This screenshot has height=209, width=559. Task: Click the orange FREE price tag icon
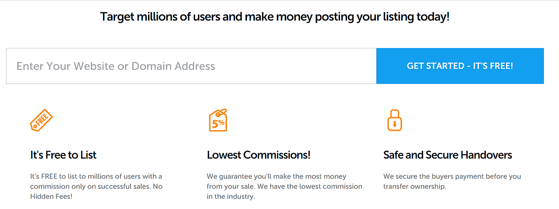tap(41, 121)
